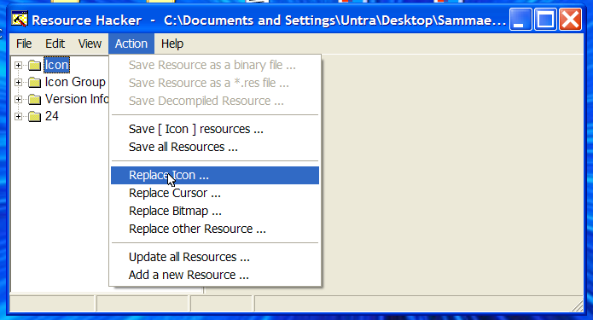This screenshot has width=593, height=320.
Task: Minimize the Resource Hacker window
Action: [x=520, y=20]
